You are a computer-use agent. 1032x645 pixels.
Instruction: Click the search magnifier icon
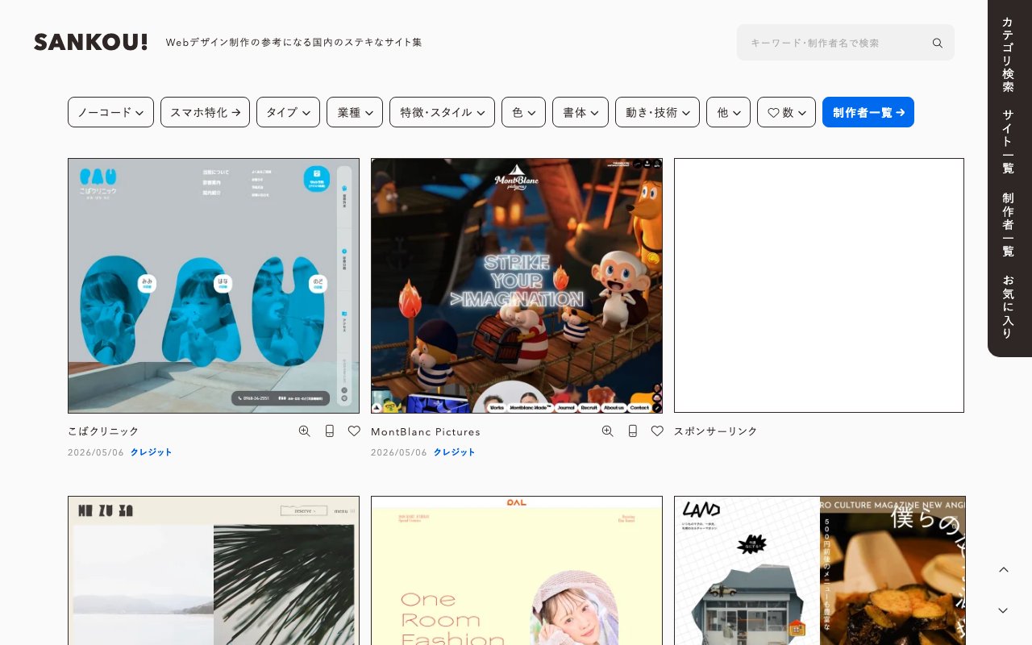(937, 43)
